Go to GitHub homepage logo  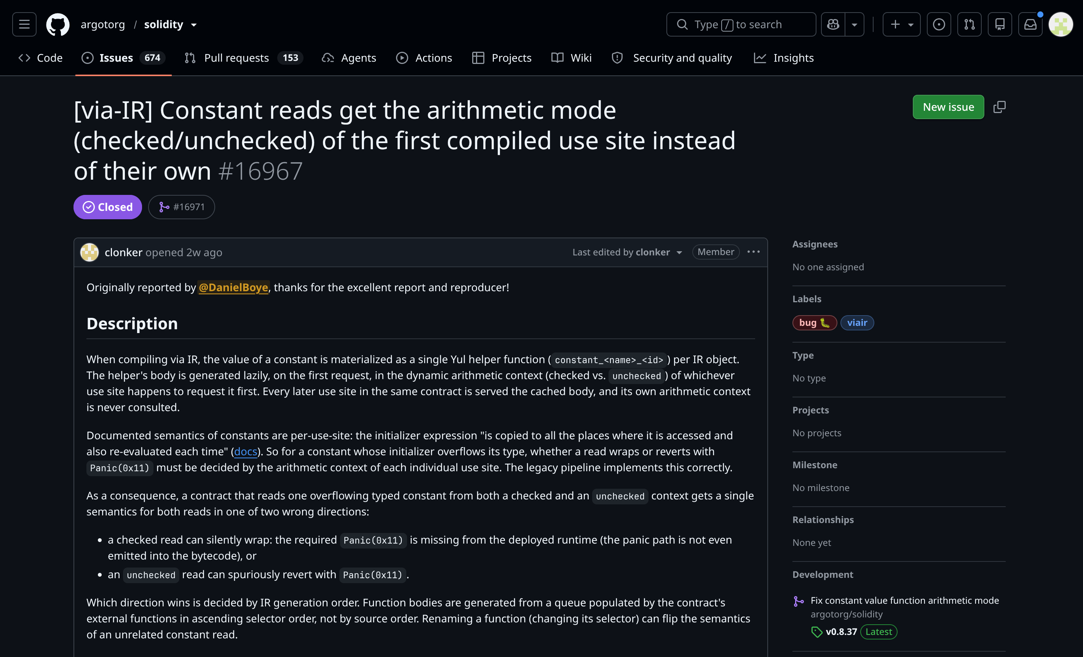point(58,24)
